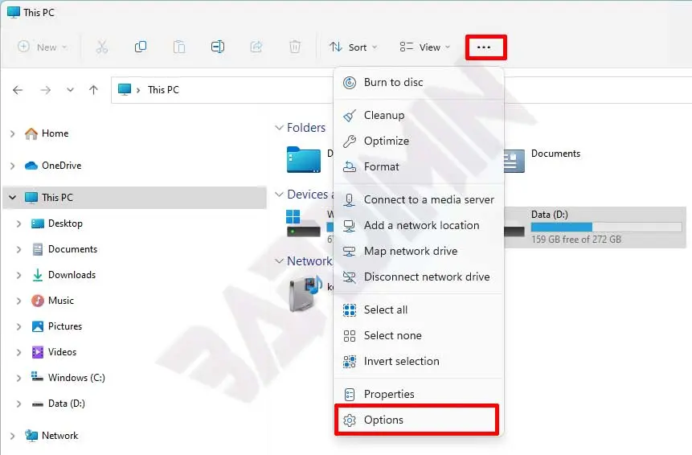Click the Pictures icon in sidebar
Image resolution: width=692 pixels, height=455 pixels.
point(38,326)
